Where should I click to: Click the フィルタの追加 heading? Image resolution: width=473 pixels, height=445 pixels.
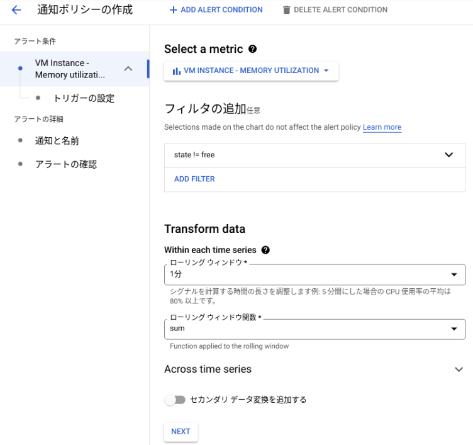click(205, 109)
